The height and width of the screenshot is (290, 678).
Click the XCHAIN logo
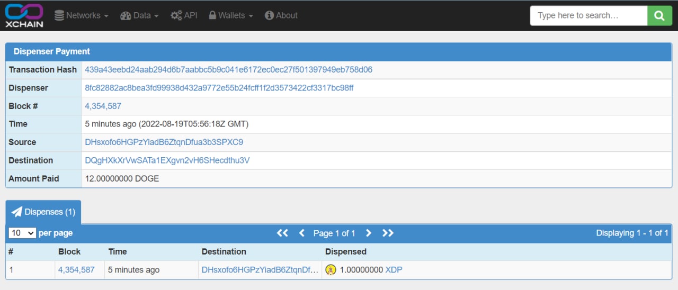pos(24,15)
